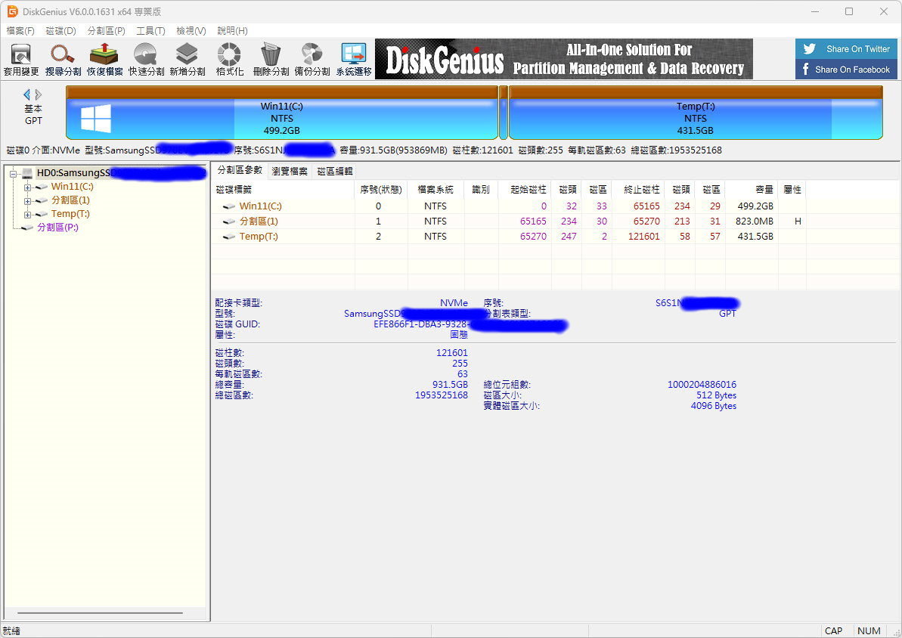Go to next disk with right arrow
The image size is (902, 638).
point(39,94)
